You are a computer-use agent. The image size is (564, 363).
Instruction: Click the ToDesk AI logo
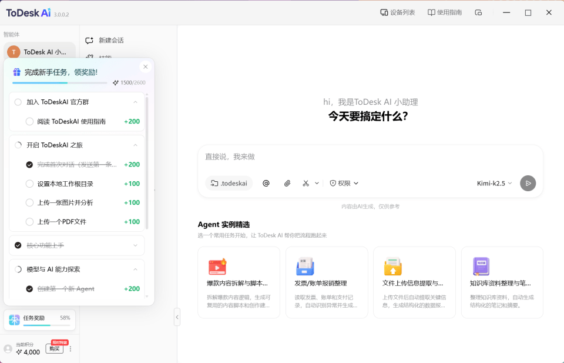(x=28, y=13)
